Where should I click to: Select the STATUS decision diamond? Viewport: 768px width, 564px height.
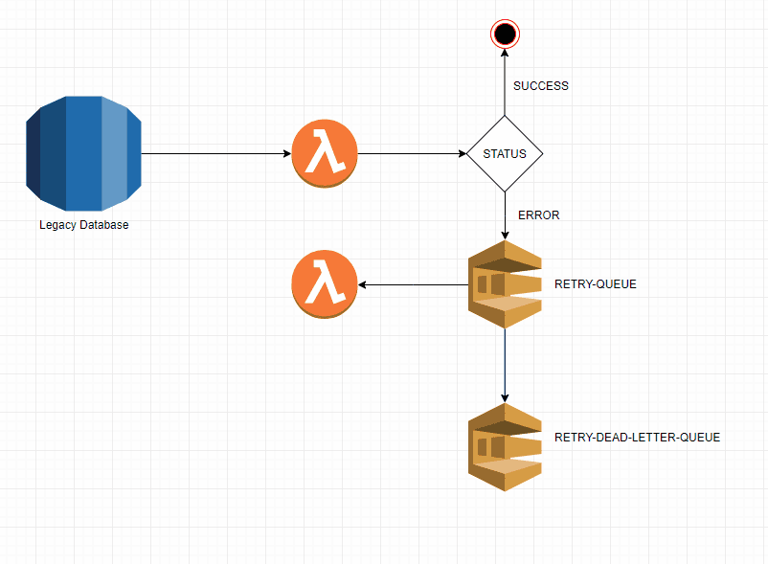tap(505, 153)
